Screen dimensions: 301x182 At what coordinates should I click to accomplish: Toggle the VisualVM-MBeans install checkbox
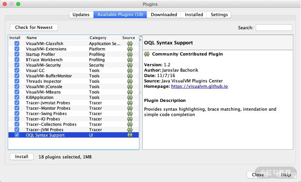(17, 92)
